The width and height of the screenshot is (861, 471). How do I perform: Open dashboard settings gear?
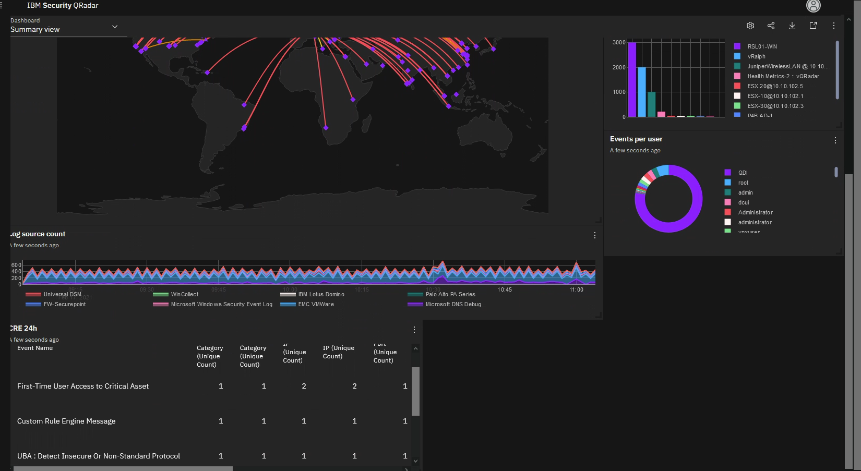pos(750,26)
